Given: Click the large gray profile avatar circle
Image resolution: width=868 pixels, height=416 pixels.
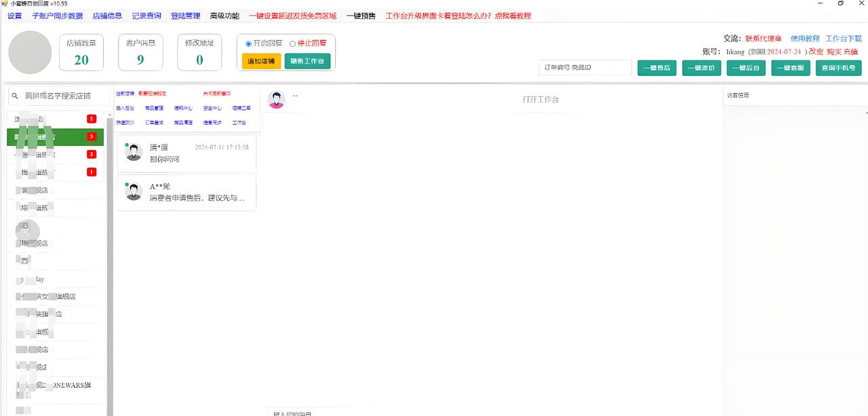Looking at the screenshot, I should (x=30, y=52).
